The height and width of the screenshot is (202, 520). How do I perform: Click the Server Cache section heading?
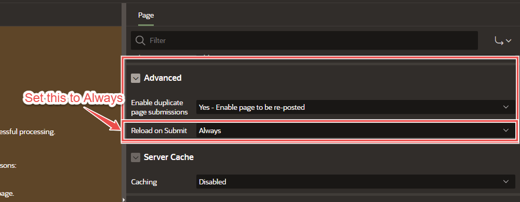click(x=168, y=157)
